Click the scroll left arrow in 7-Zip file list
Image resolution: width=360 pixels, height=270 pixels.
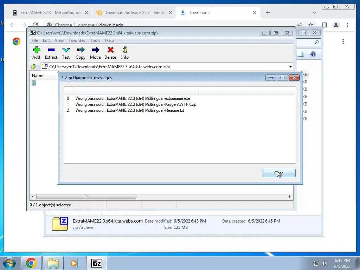click(33, 197)
